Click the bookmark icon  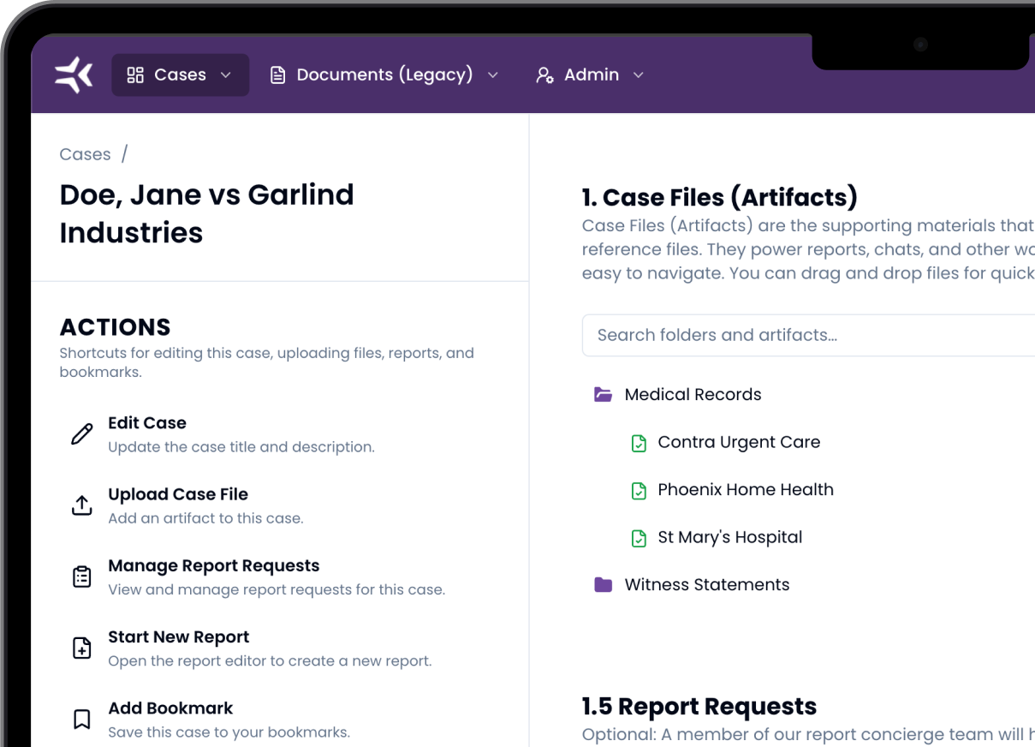[x=81, y=719]
